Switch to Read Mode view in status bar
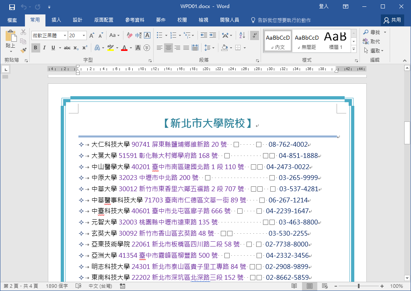Image resolution: width=411 pixels, height=291 pixels. click(x=294, y=286)
